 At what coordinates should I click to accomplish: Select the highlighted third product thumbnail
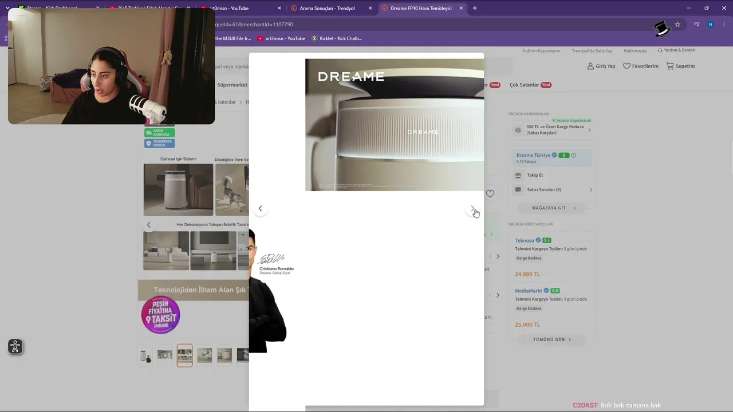(x=184, y=355)
